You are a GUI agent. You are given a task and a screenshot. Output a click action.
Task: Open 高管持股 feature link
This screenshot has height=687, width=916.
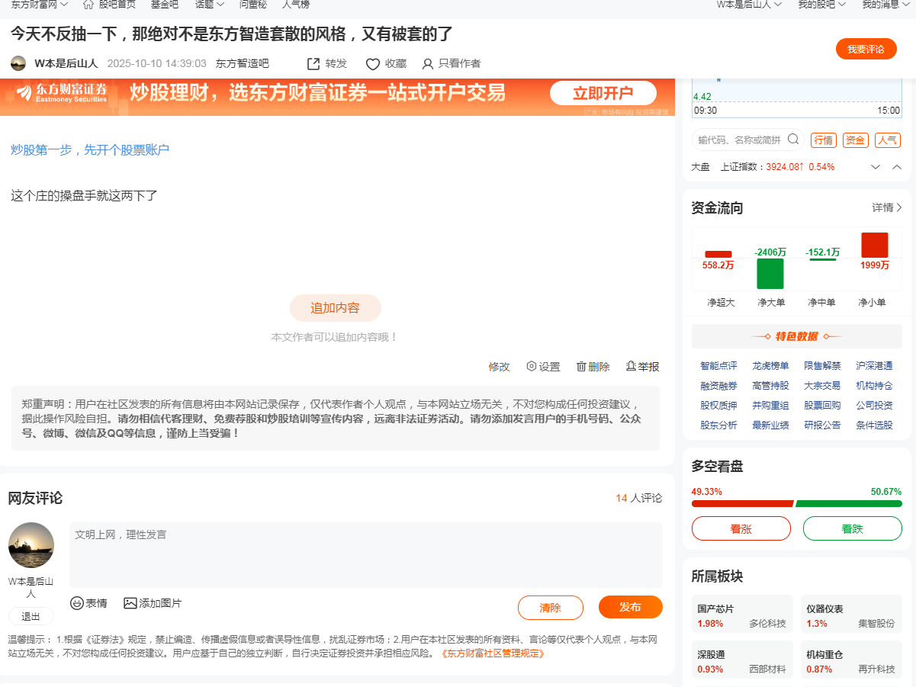pyautogui.click(x=770, y=386)
